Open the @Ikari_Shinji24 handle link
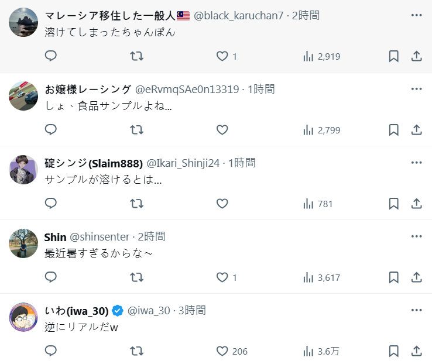Screen dimensions: 432x364 (183, 163)
